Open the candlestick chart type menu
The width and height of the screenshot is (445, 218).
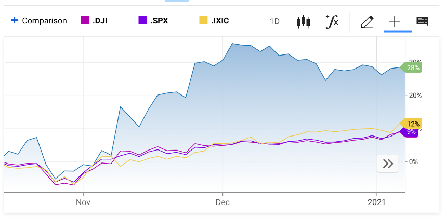[x=303, y=21]
